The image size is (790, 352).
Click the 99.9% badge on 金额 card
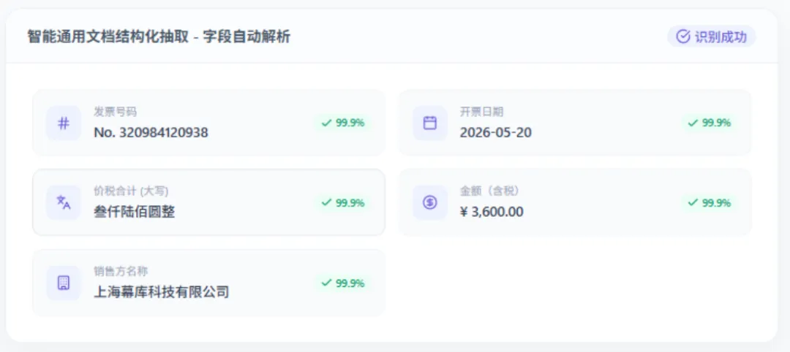(710, 202)
